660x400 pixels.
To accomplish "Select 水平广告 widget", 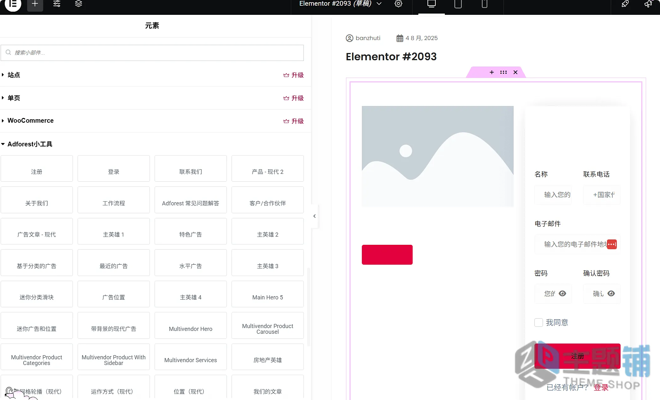I will tap(191, 263).
